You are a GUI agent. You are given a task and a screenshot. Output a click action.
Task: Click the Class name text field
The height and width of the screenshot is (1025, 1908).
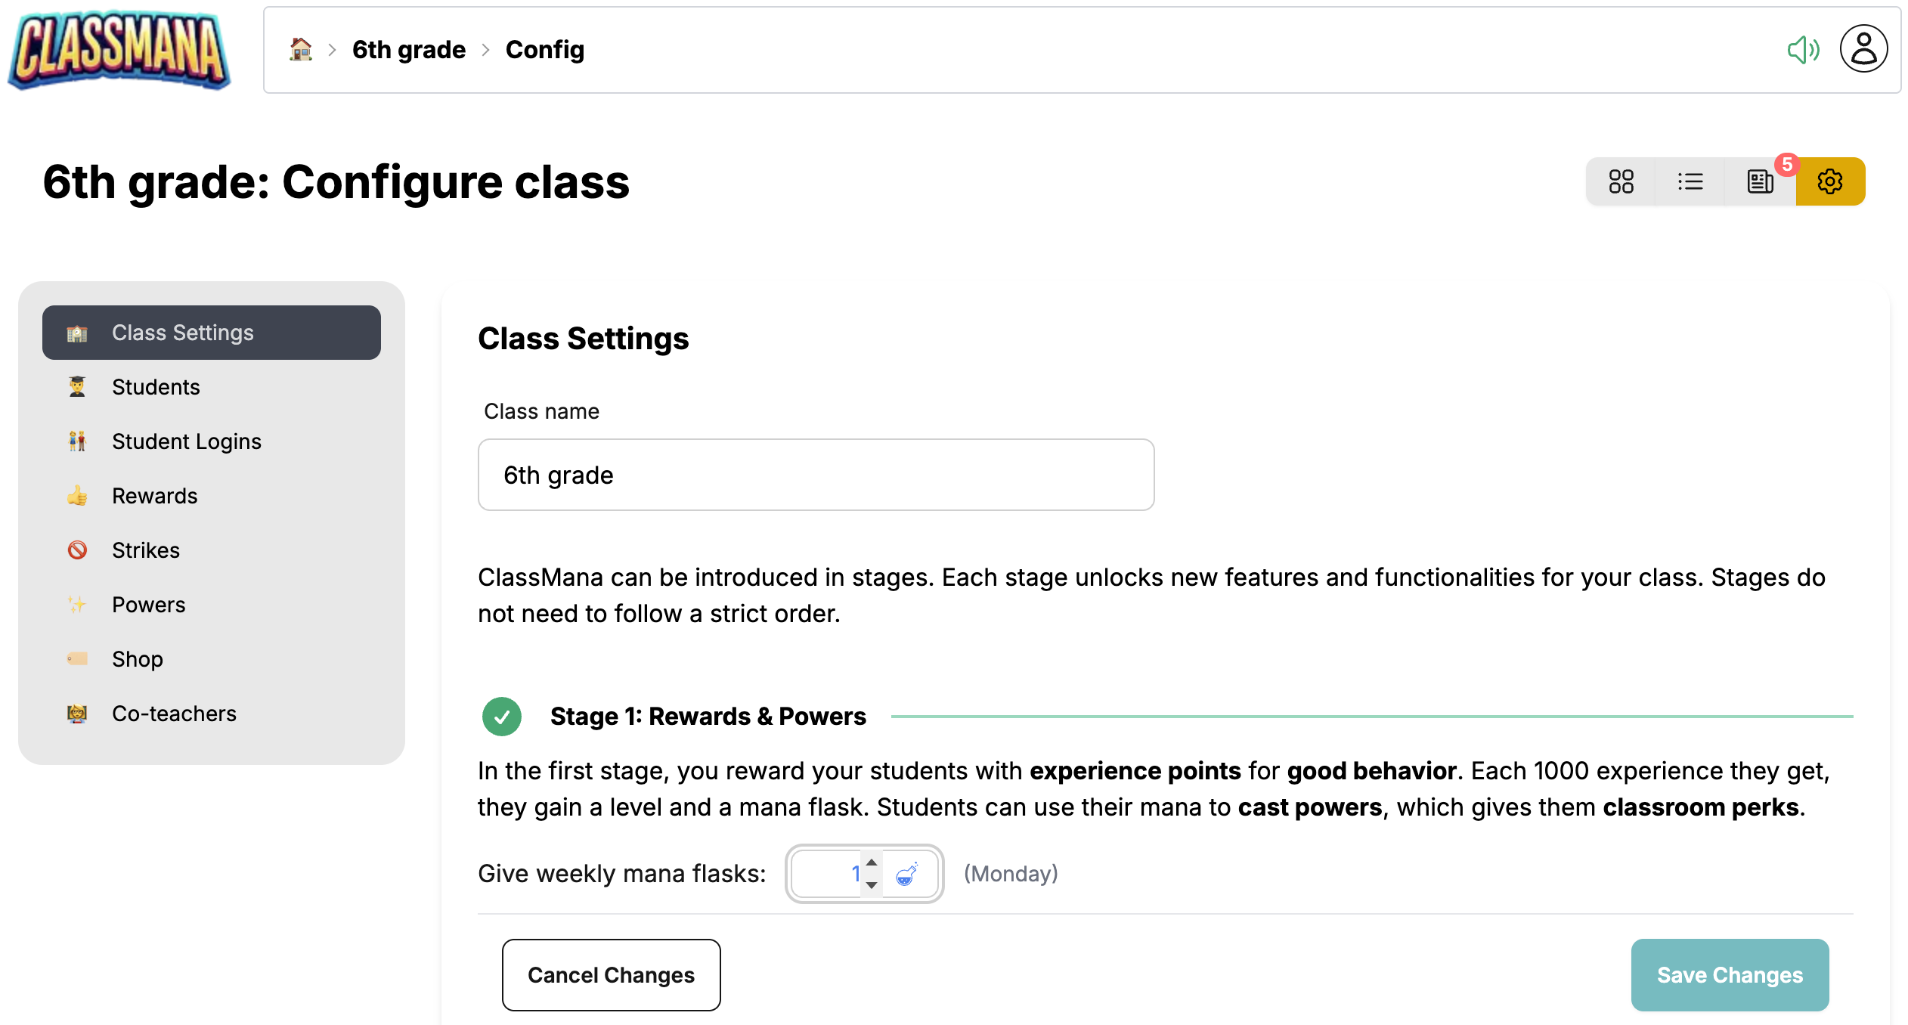(816, 475)
